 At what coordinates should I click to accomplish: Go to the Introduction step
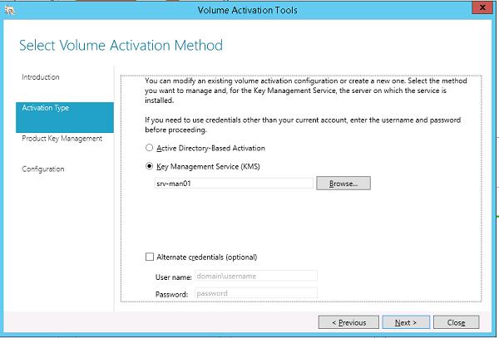tap(41, 77)
